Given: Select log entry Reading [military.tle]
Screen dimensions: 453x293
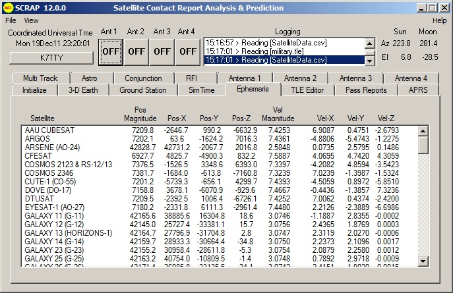Looking at the screenshot, I should (x=285, y=51).
